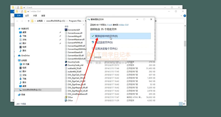Select the CountryCode application icon
The width and height of the screenshot is (221, 117).
[66, 62]
